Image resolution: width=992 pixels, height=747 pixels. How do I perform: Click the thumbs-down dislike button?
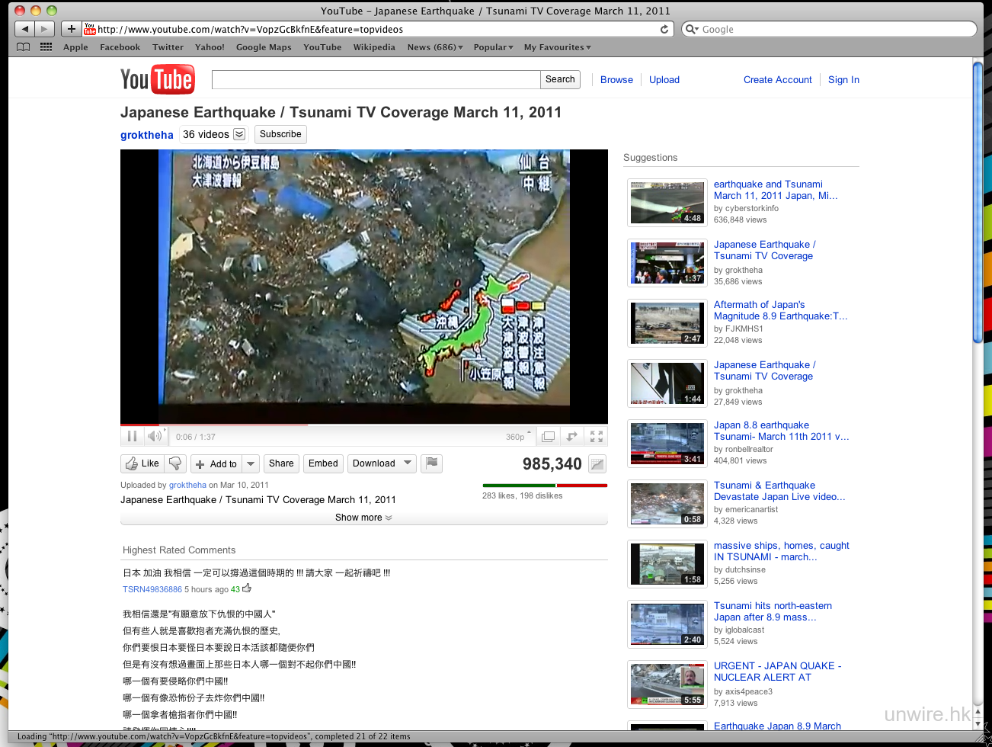point(176,463)
